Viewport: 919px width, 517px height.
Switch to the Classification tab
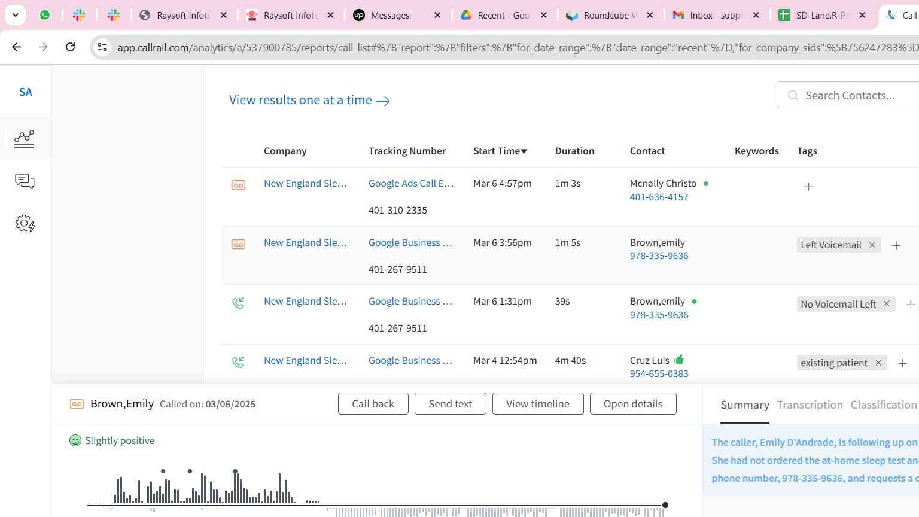884,405
